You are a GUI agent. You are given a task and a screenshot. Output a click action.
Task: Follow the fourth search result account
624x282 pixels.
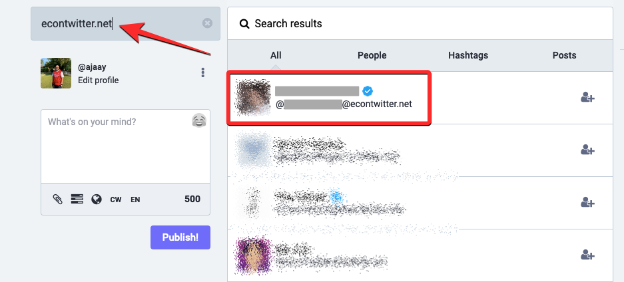587,254
